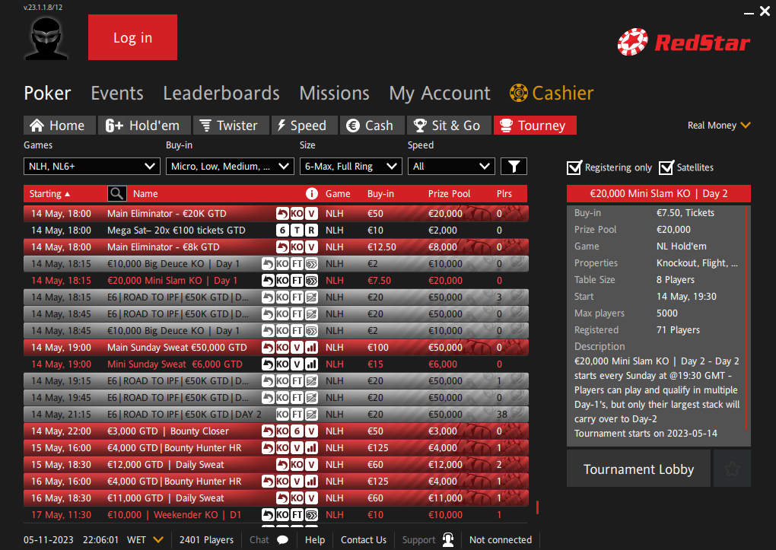Switch to the Cash tab
This screenshot has height=550, width=776.
click(372, 126)
